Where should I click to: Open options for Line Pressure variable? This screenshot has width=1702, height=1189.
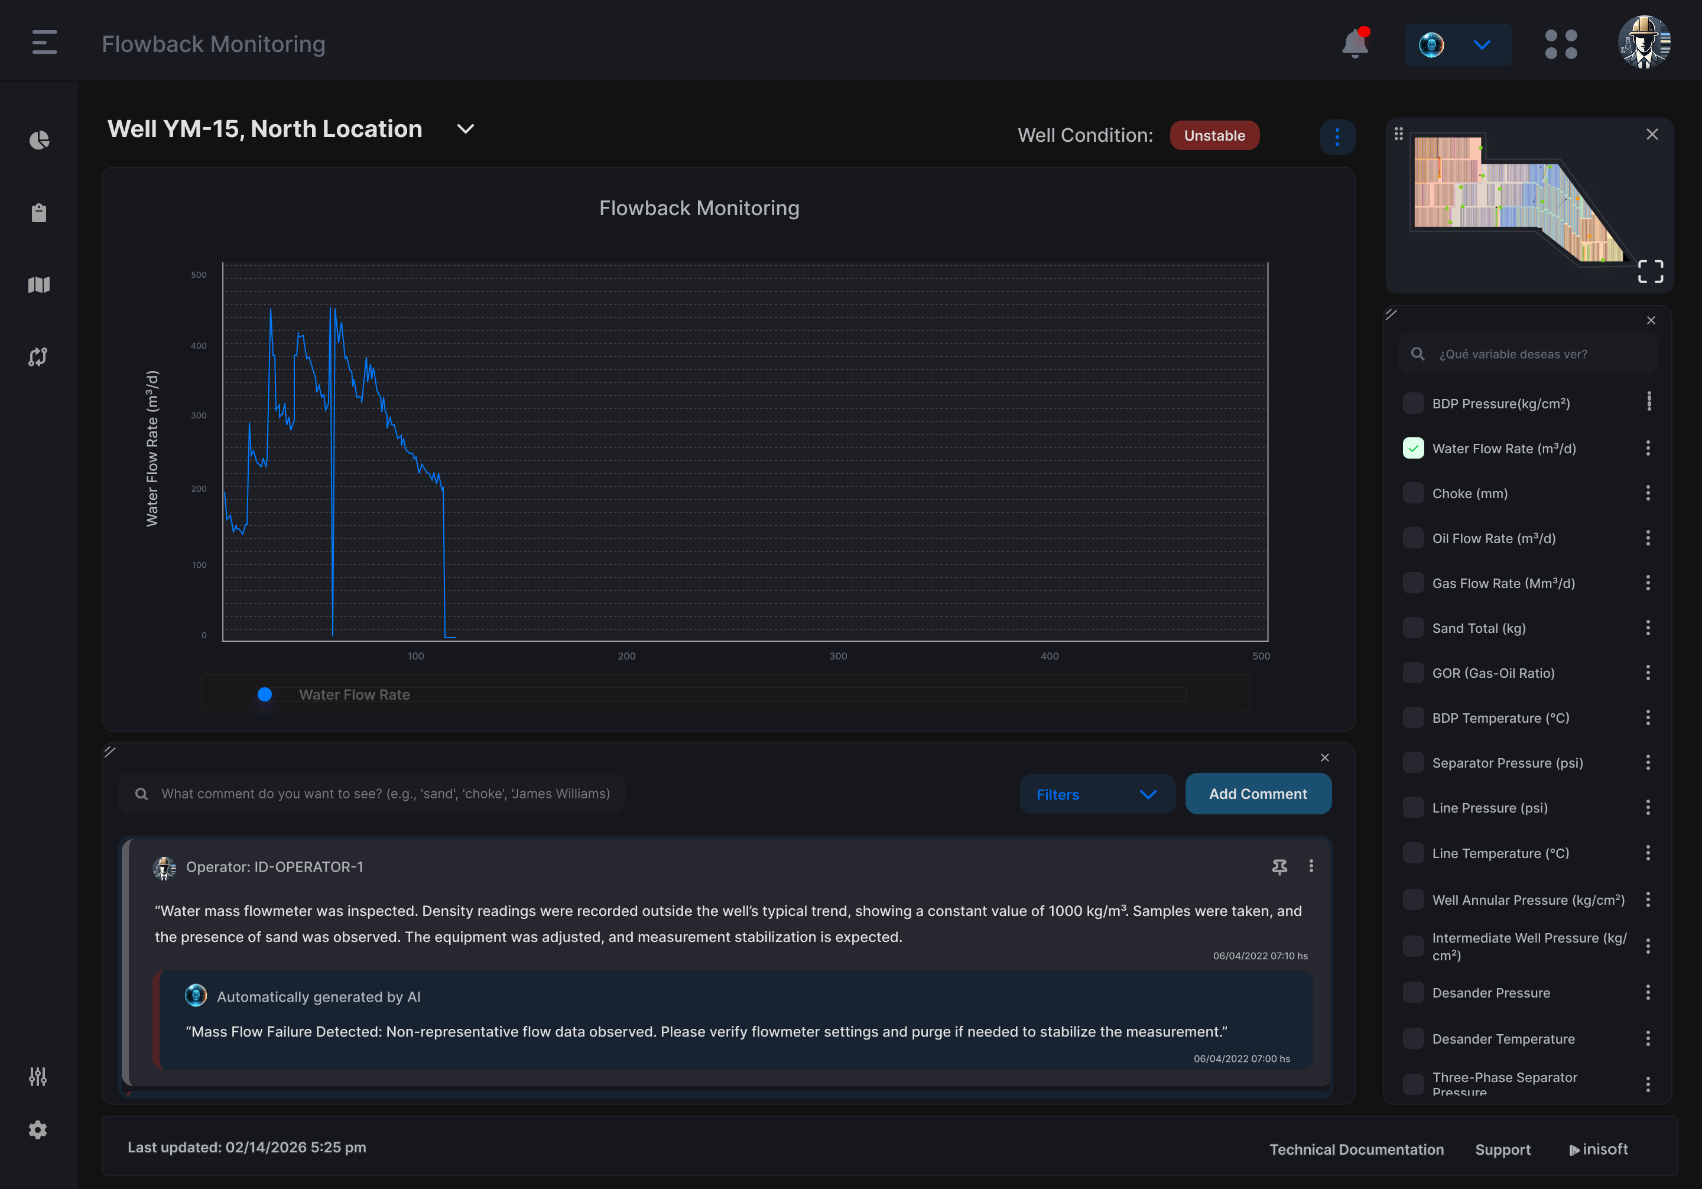point(1647,807)
